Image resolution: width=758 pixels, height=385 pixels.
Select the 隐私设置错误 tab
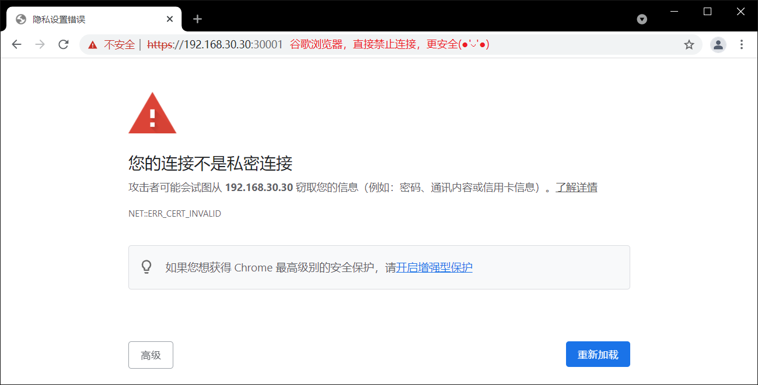point(94,19)
